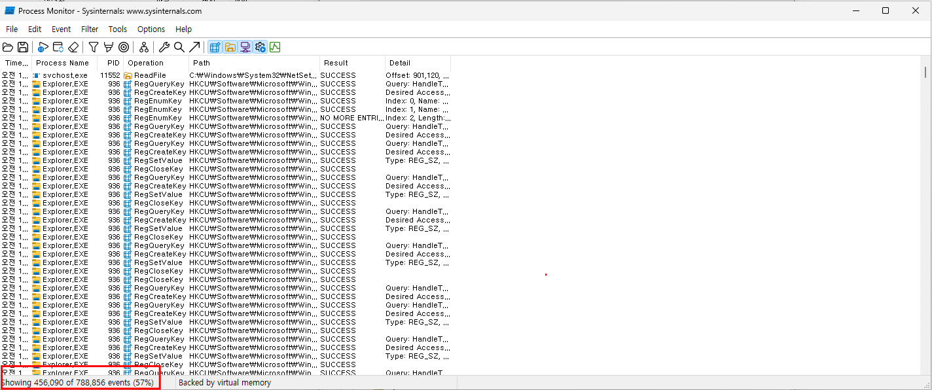The image size is (932, 390).
Task: Toggle Show File System Activity
Action: [x=230, y=47]
